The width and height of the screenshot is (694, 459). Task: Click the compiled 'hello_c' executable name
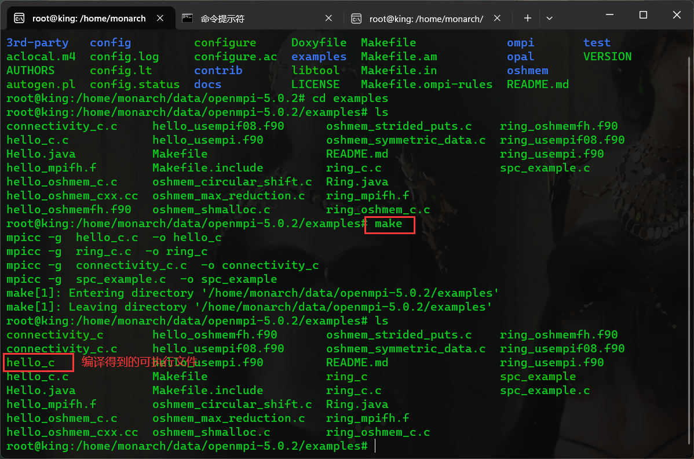coord(31,363)
